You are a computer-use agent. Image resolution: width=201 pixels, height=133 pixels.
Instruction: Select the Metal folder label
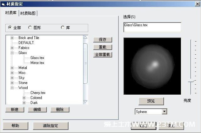coord(23,68)
